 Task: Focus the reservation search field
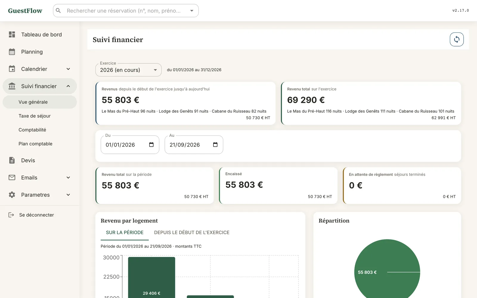pyautogui.click(x=126, y=11)
